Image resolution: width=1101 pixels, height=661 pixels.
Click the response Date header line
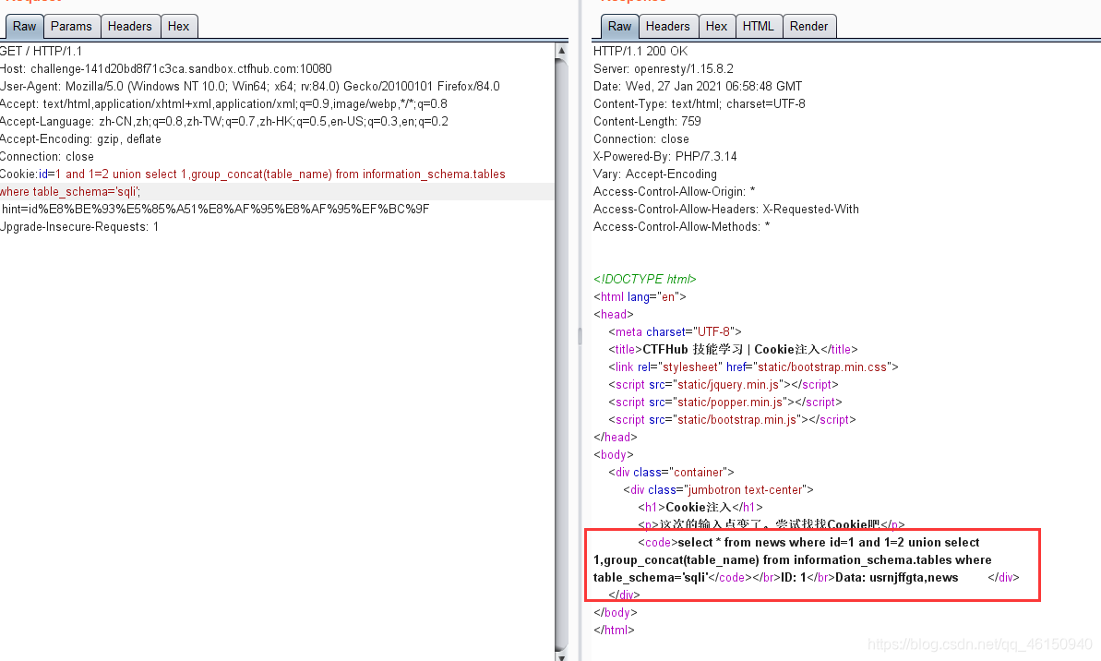click(698, 87)
